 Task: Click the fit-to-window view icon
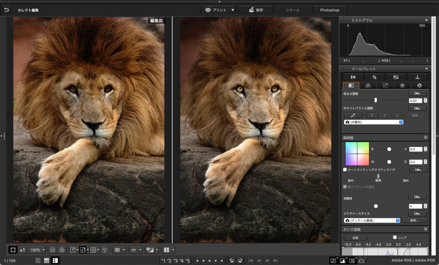pyautogui.click(x=13, y=250)
